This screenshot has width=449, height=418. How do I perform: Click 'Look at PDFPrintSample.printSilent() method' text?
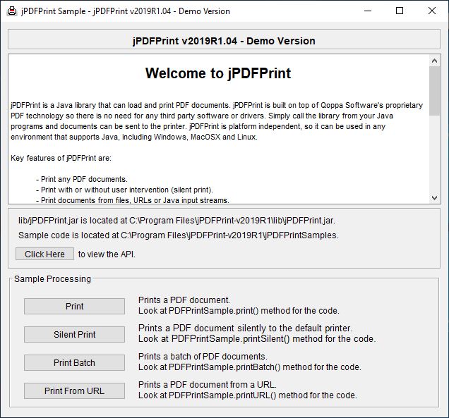coord(257,339)
